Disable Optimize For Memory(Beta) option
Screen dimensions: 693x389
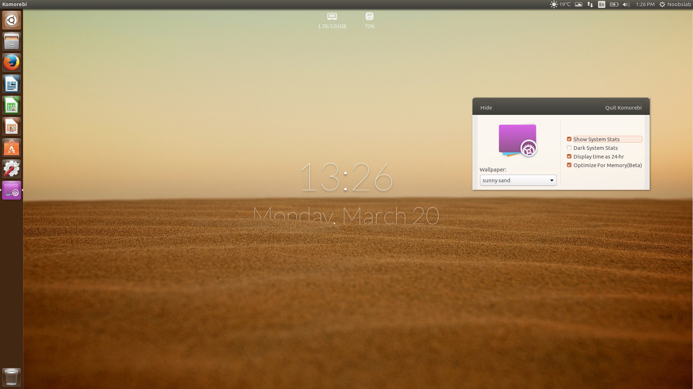pyautogui.click(x=569, y=165)
